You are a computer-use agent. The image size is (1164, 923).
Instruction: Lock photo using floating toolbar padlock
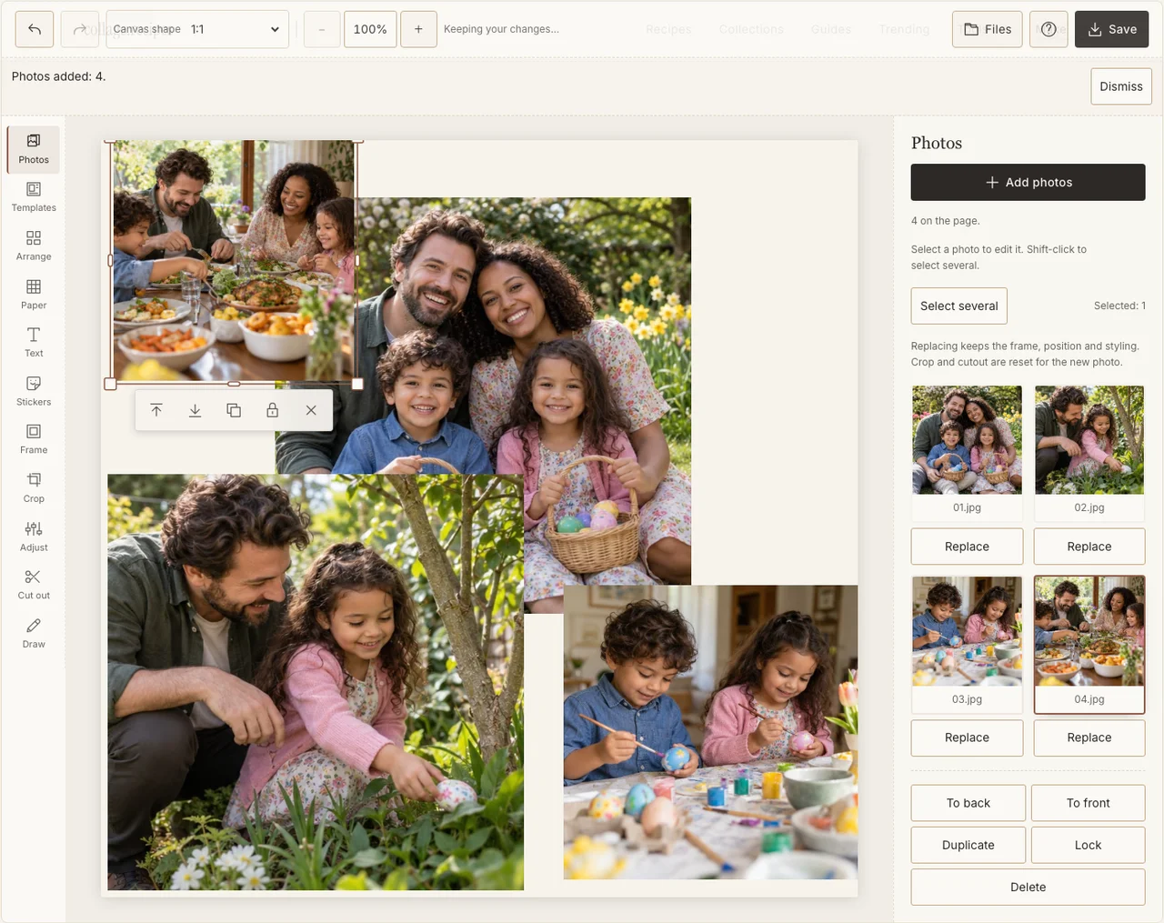point(272,410)
